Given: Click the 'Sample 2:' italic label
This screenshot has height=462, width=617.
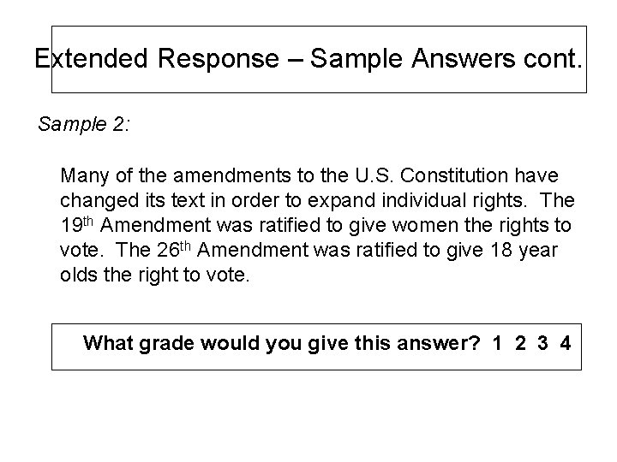Looking at the screenshot, I should pos(84,124).
